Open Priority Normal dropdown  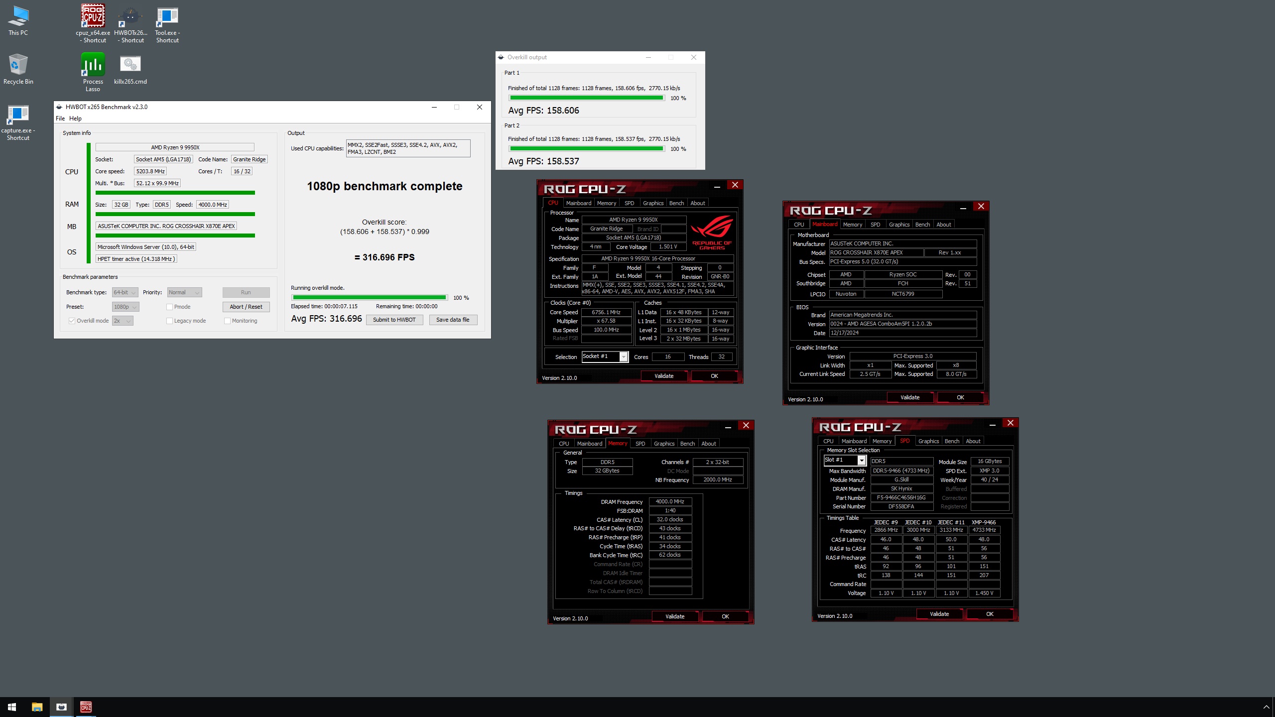(184, 292)
